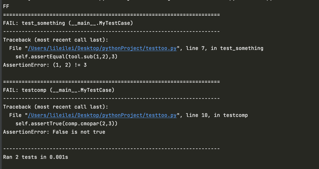Click the first 'Traceback (most recent call last)' line

(x=56, y=40)
